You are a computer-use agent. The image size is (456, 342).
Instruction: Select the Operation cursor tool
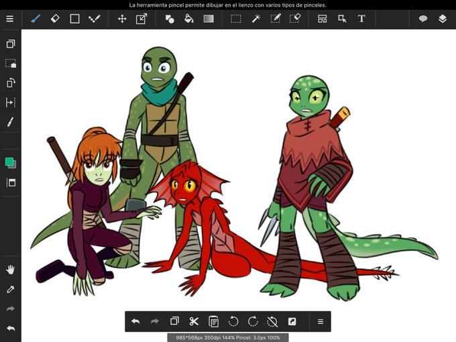click(342, 19)
